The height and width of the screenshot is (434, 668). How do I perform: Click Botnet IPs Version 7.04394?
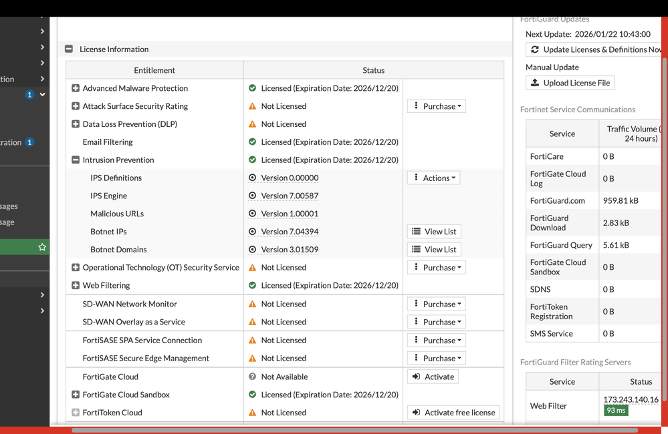tap(290, 232)
